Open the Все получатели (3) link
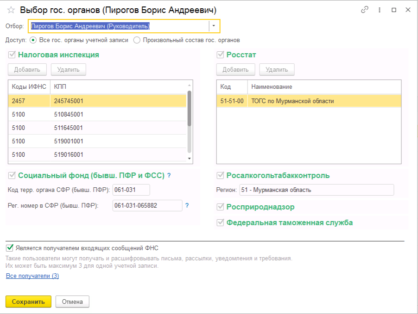418x314 pixels. (32, 276)
